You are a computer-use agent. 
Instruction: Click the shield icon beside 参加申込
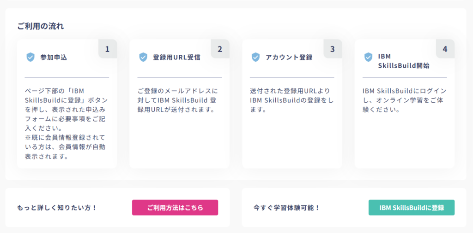tap(30, 57)
